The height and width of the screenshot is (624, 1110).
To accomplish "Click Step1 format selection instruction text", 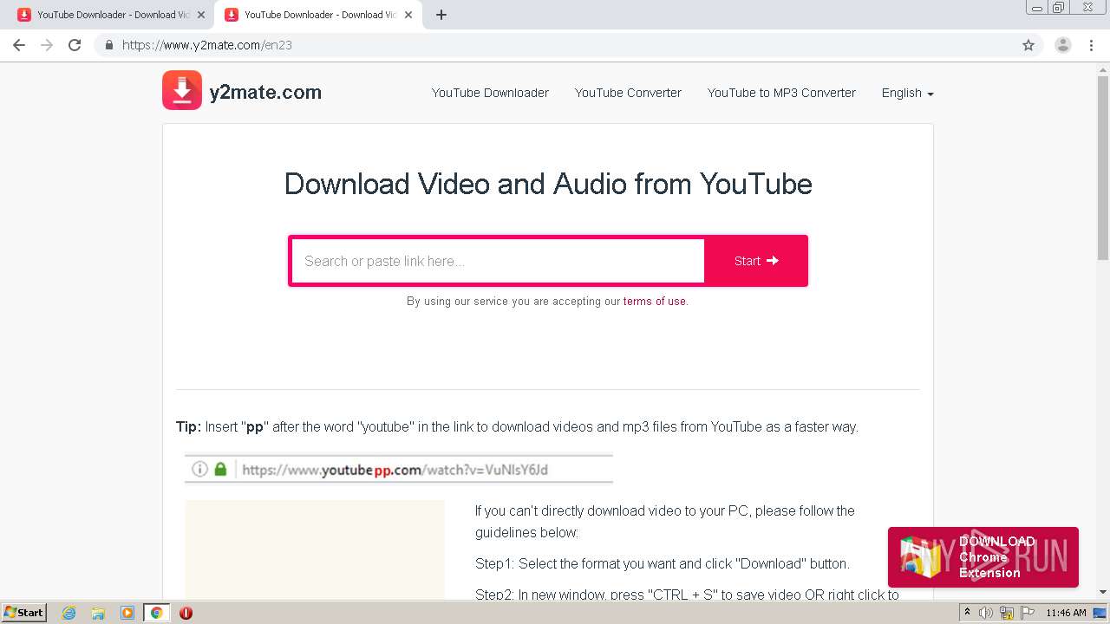I will point(662,563).
